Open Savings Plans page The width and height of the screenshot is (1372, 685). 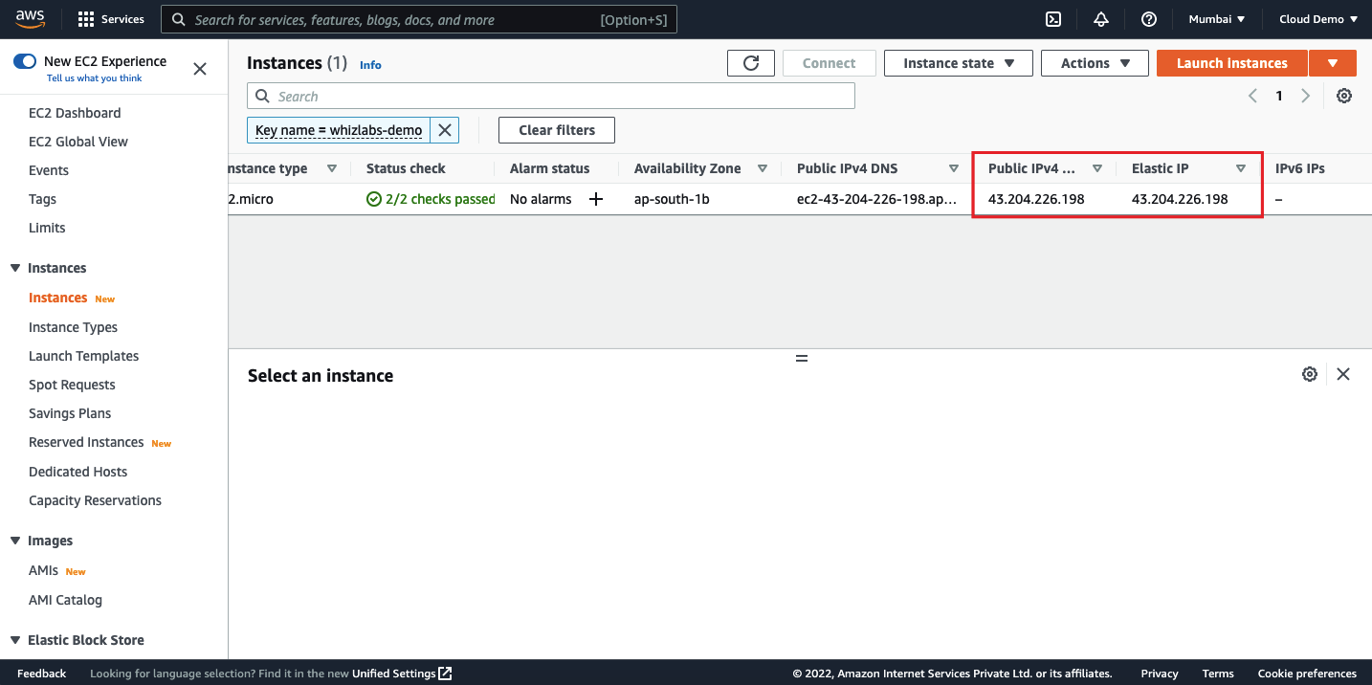point(70,413)
